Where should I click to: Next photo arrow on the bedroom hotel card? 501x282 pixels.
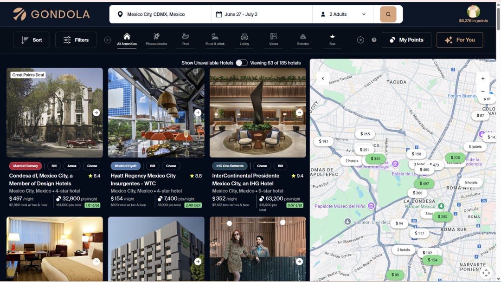tap(96, 262)
